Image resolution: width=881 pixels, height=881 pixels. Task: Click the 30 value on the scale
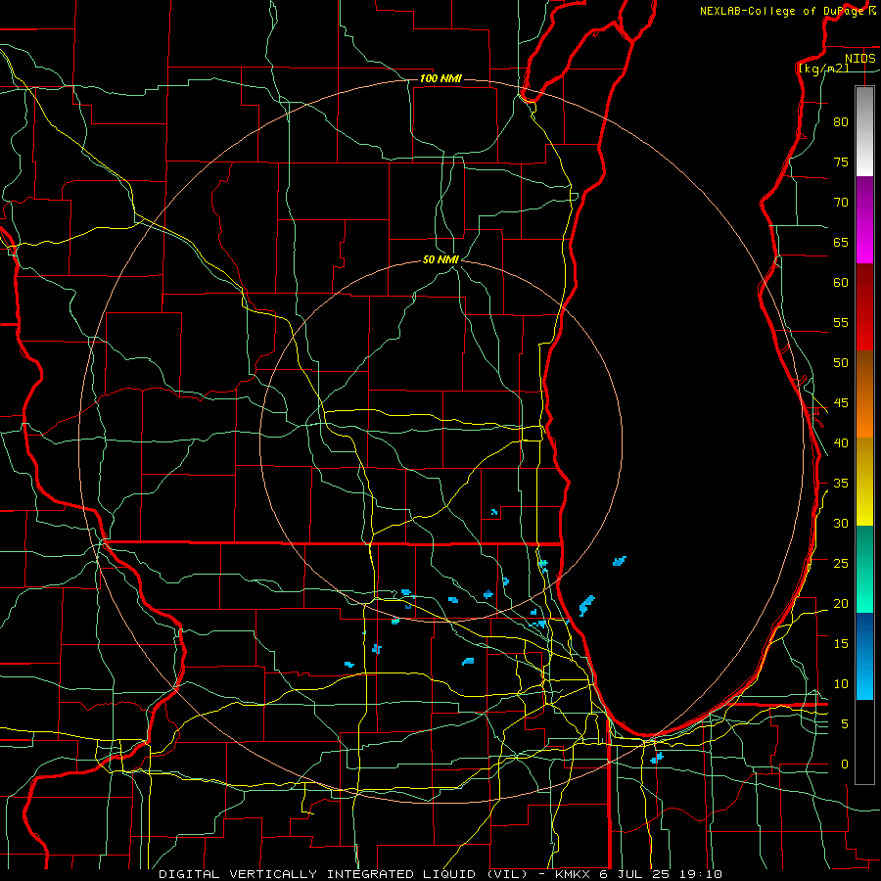[x=841, y=524]
